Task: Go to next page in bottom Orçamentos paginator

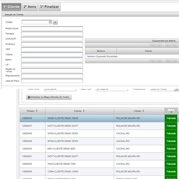Action: coord(168,61)
